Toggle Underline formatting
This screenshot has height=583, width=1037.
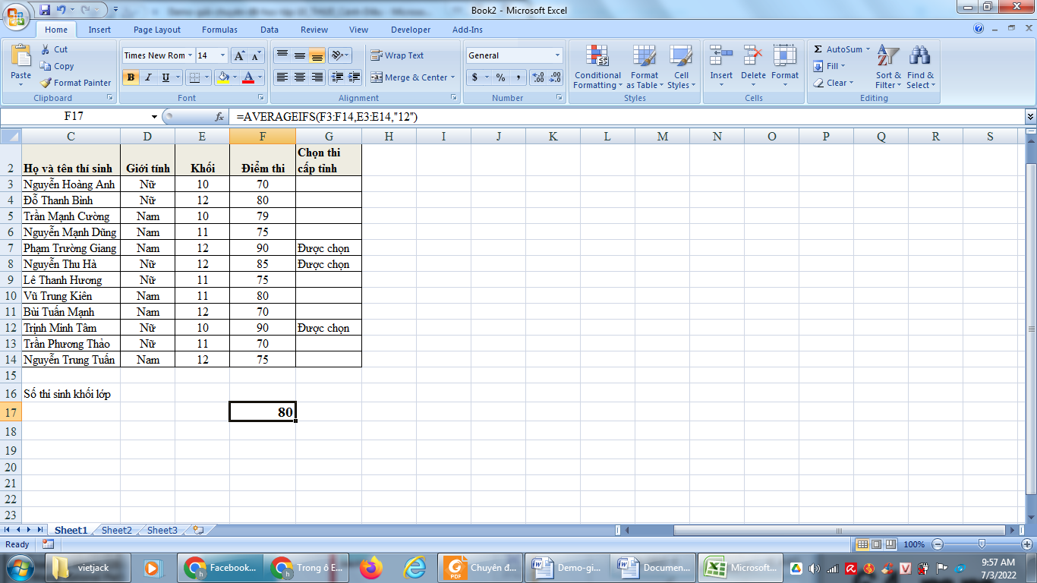(x=165, y=77)
